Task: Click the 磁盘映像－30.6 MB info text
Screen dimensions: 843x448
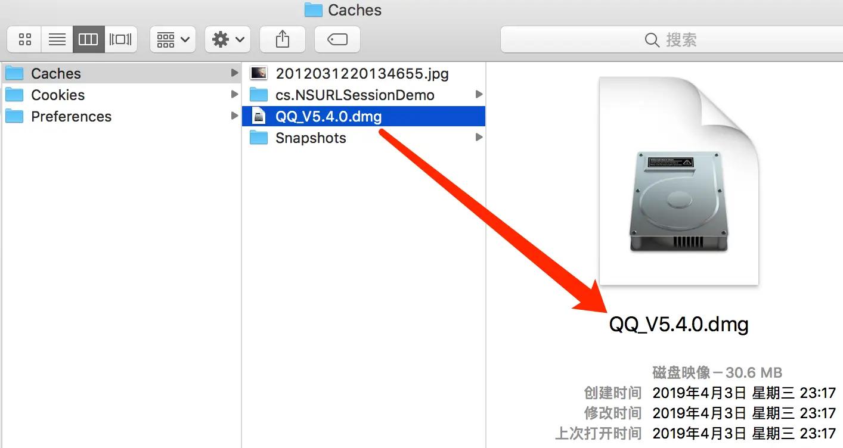Action: click(717, 373)
